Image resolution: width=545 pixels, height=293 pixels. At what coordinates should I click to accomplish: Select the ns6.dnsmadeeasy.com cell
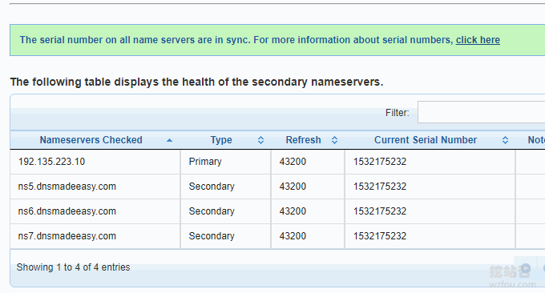(x=95, y=211)
